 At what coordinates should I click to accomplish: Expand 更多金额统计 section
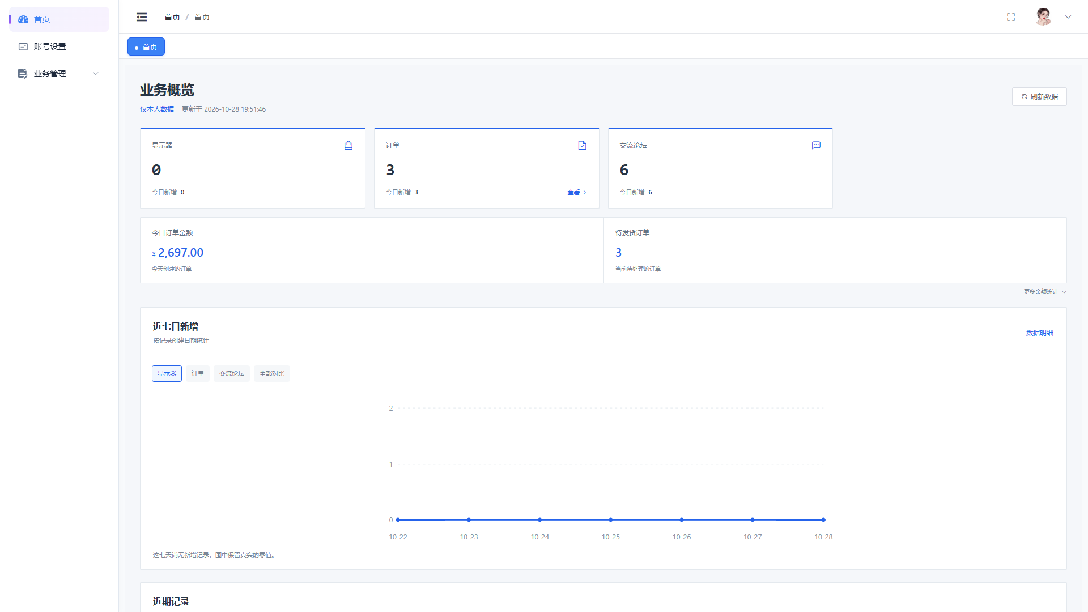[x=1045, y=292]
